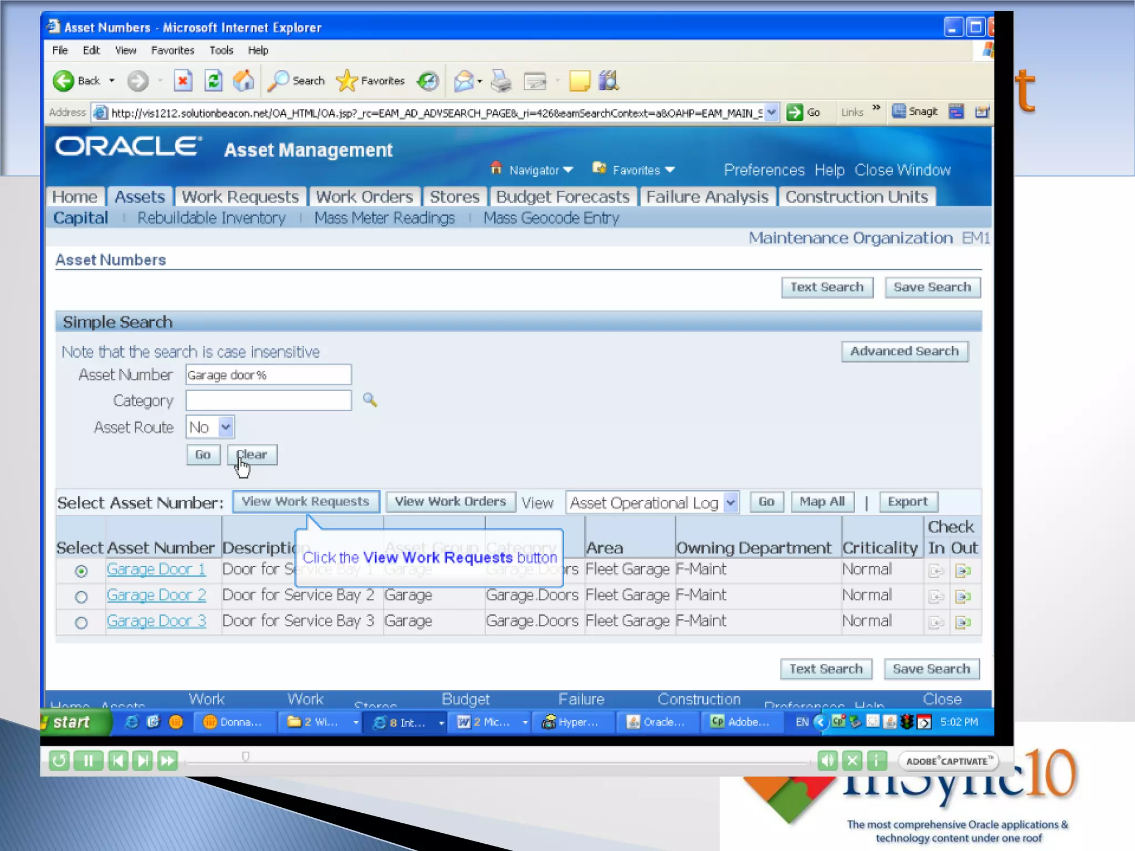Select the Garage Door 1 radio button

tap(81, 571)
